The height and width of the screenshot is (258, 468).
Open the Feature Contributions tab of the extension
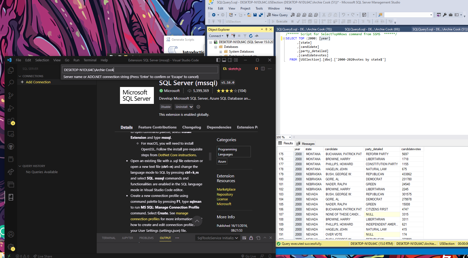pos(157,127)
